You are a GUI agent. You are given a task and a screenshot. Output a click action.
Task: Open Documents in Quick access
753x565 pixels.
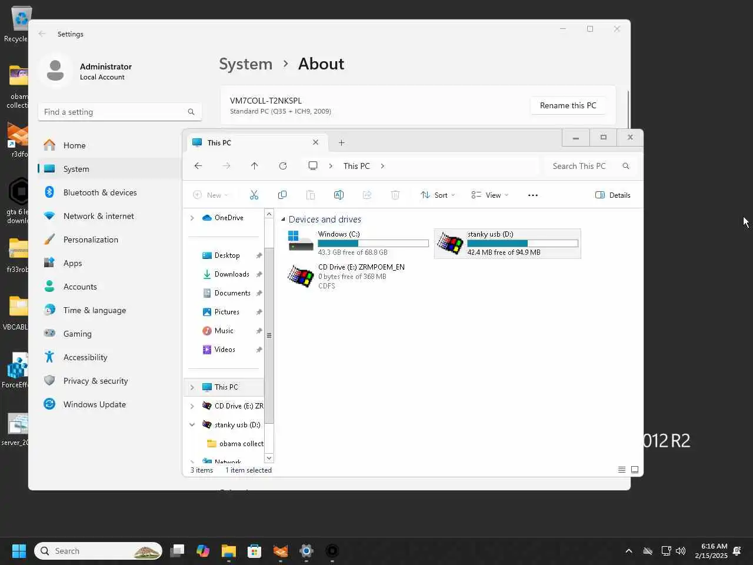pyautogui.click(x=226, y=293)
